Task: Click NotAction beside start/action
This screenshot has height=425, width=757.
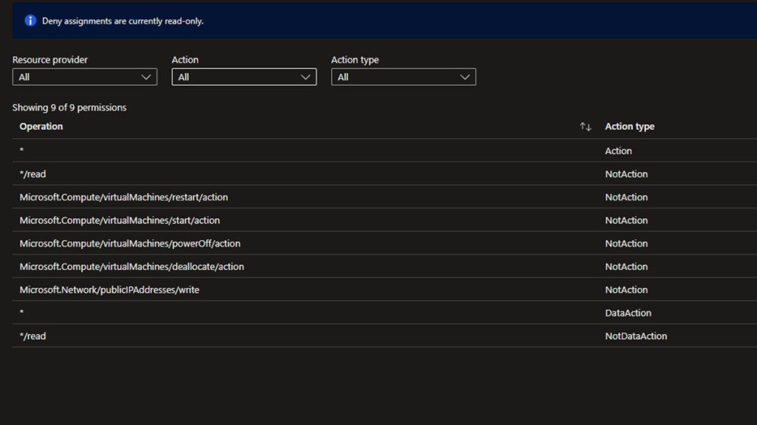Action: tap(626, 220)
